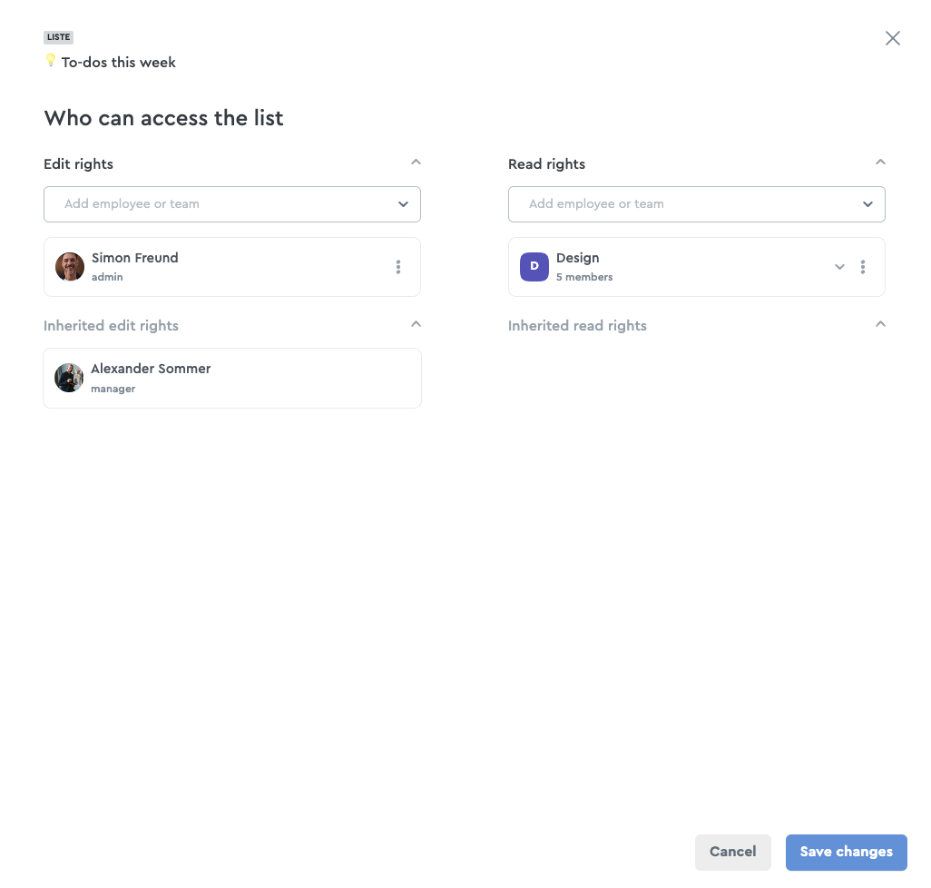
Task: Click Simon Freund's profile avatar
Action: tap(70, 267)
